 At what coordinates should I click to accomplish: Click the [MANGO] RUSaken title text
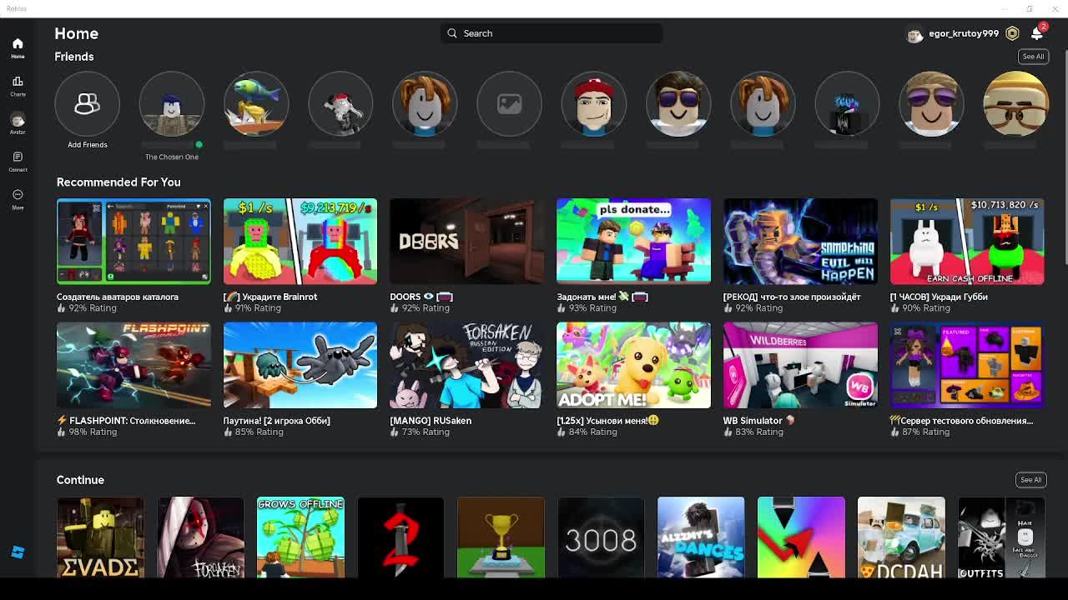(431, 421)
